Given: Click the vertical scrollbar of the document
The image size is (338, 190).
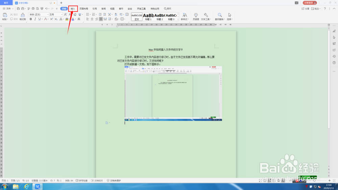Looking at the screenshot, I should coord(329,79).
